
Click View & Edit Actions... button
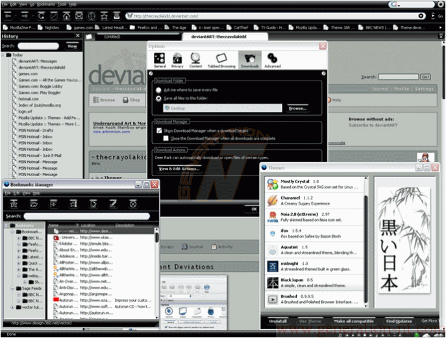[179, 169]
